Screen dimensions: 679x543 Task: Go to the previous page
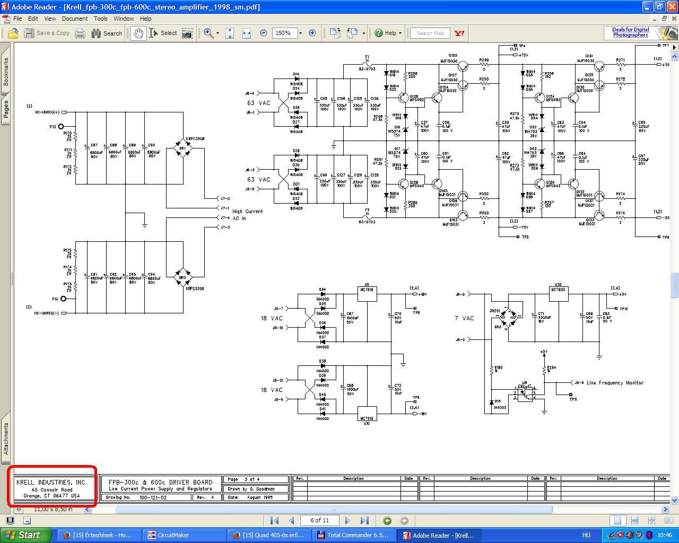point(291,521)
